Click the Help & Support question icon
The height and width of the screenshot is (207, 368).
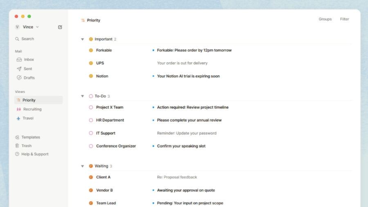[17, 154]
